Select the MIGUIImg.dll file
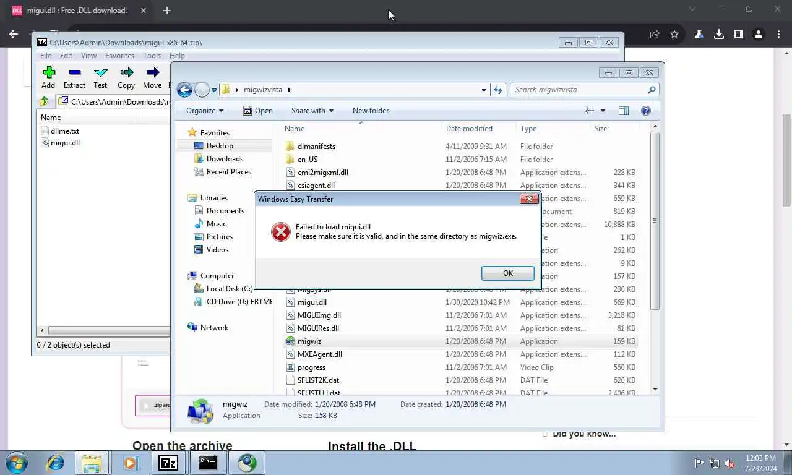The image size is (792, 475). (319, 315)
